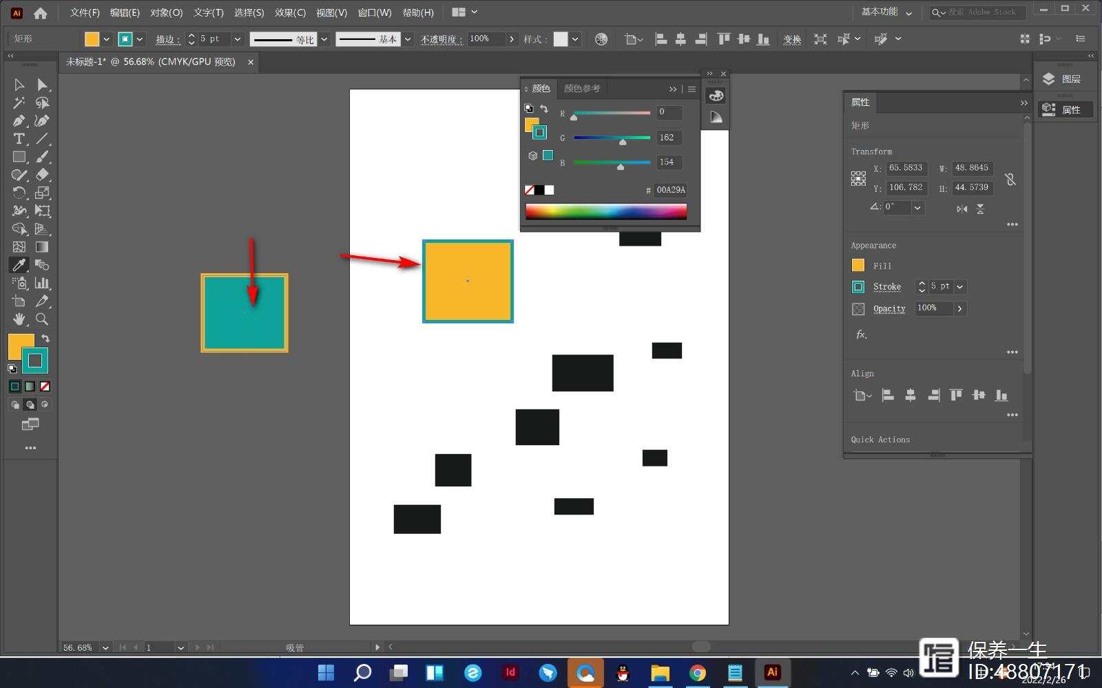Swap fill and stroke colors in toolbar
1102x688 pixels.
(45, 338)
